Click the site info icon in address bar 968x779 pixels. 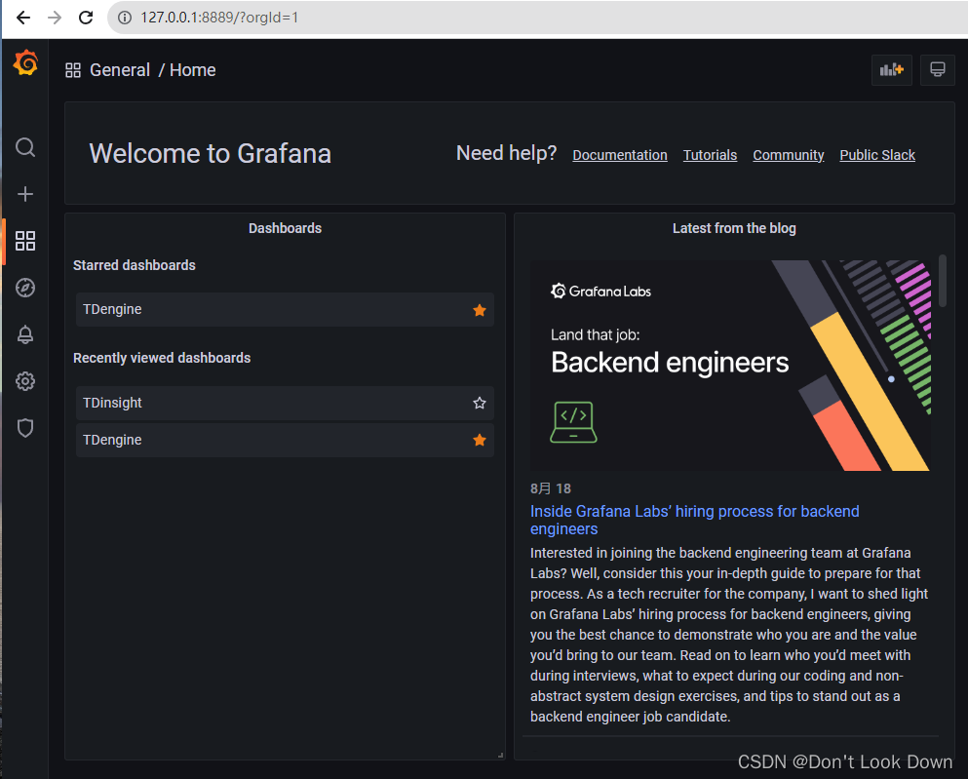tap(125, 18)
